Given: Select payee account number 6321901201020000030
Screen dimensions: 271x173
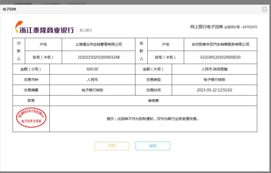Looking at the screenshot, I should 220,57.
